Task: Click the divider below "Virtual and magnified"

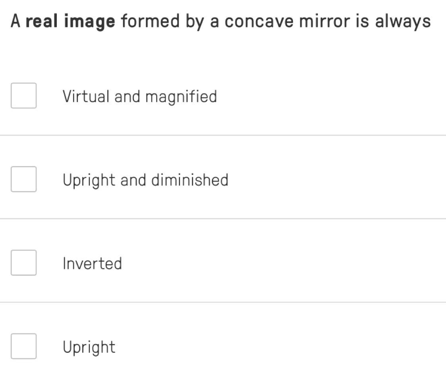Action: [223, 135]
